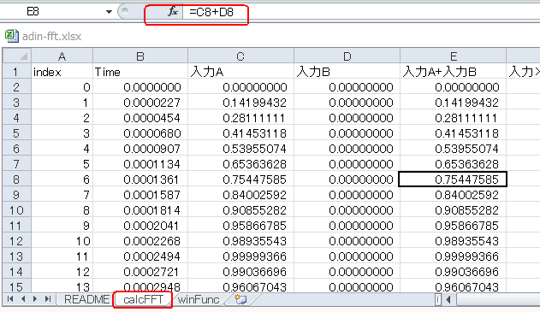Select Time cell 0.0002268
540x312 pixels.
tap(140, 241)
